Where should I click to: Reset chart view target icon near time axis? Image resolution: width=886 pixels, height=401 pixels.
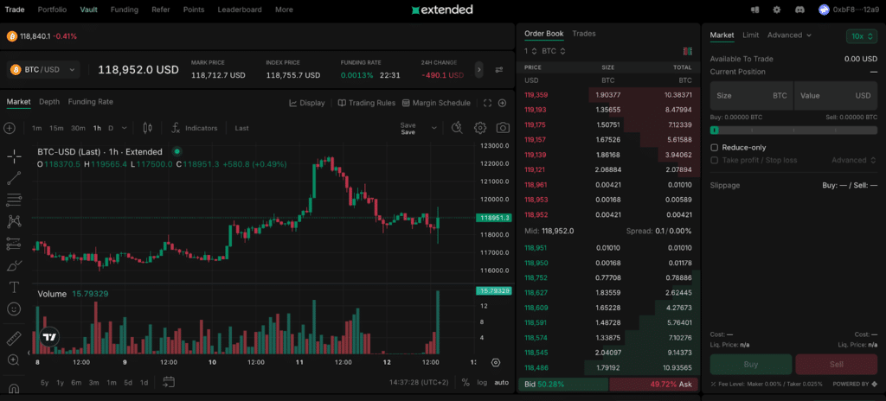(x=496, y=363)
